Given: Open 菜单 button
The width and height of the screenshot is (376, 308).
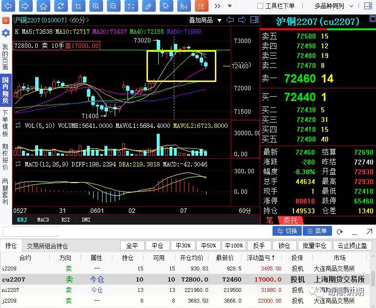Looking at the screenshot, I should pos(317,231).
